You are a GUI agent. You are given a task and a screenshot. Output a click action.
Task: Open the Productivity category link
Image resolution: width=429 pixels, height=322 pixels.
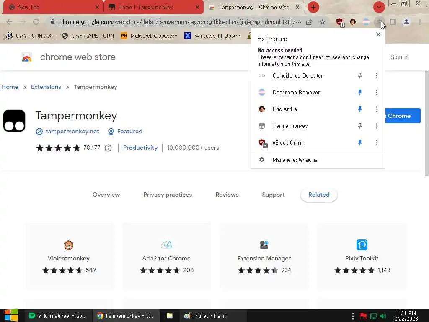140,148
